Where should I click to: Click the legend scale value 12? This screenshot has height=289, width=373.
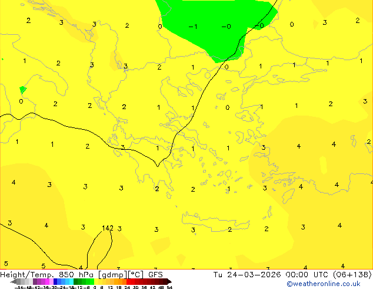point(111,287)
